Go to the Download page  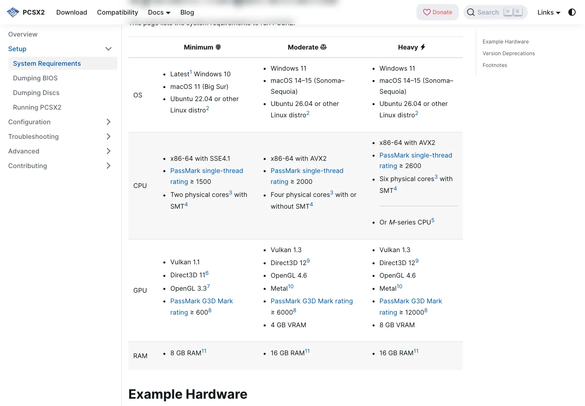pyautogui.click(x=72, y=12)
